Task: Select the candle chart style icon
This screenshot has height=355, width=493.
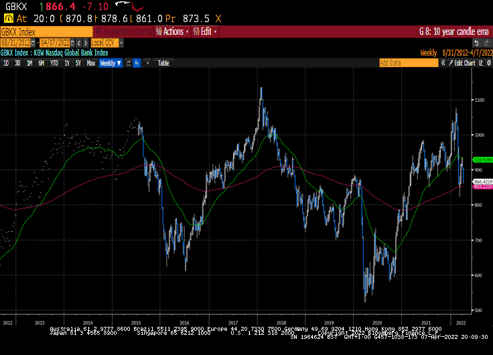Action: (137, 63)
